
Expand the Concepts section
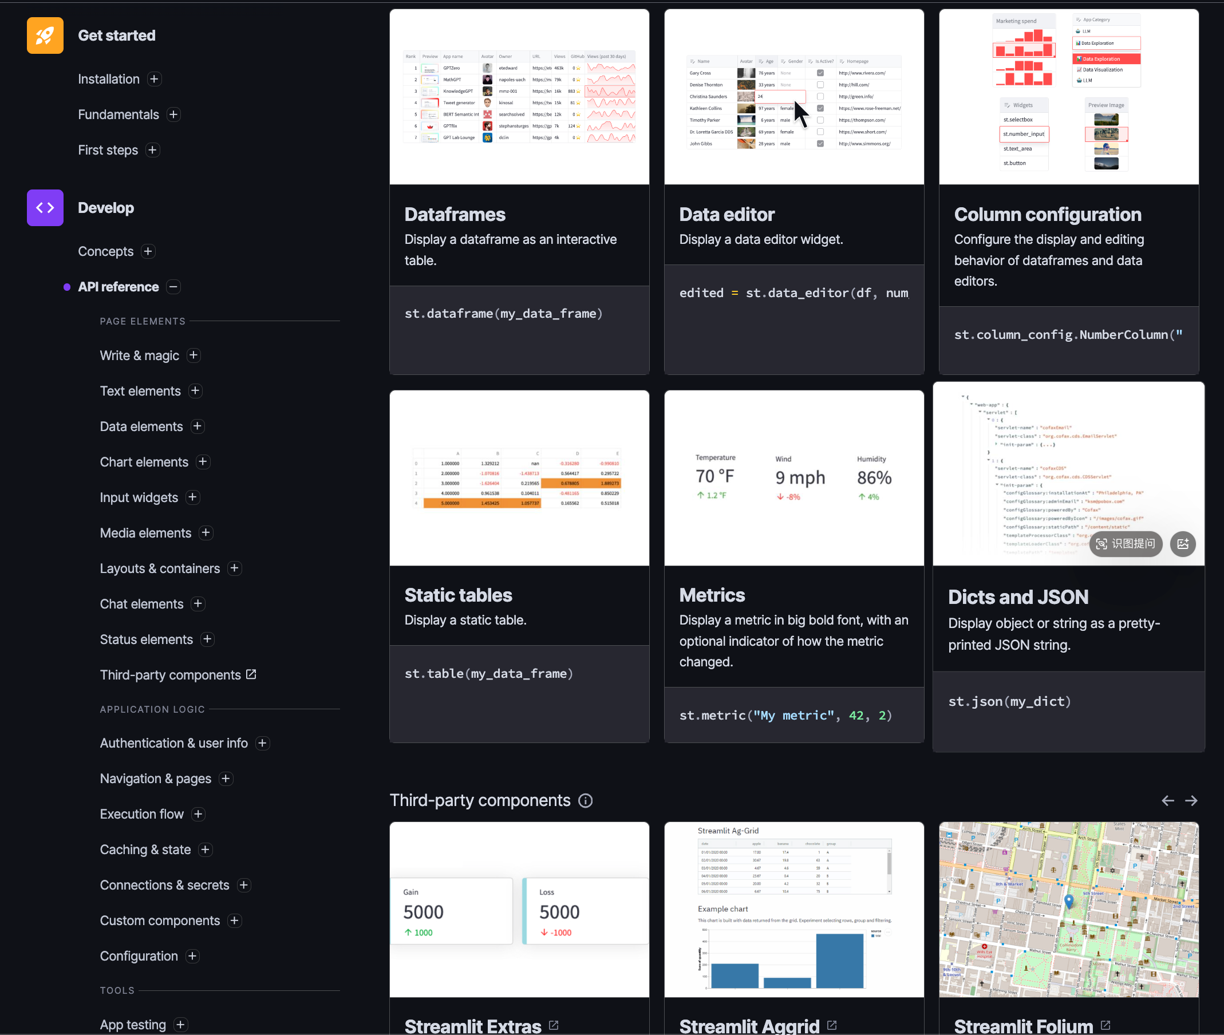[148, 251]
